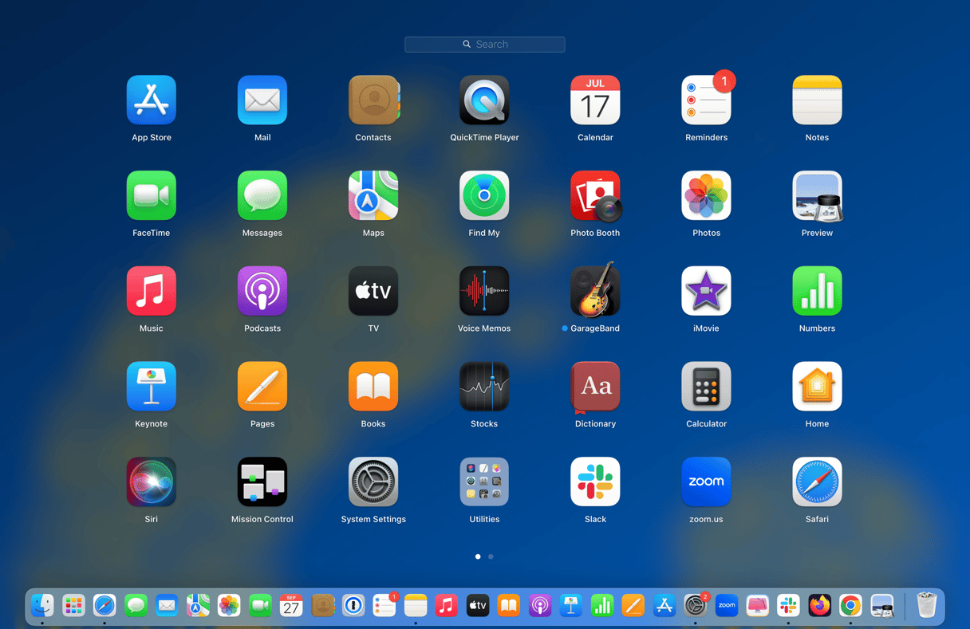Open System Settings in the Launchpad grid
Image resolution: width=970 pixels, height=629 pixels.
click(x=373, y=482)
